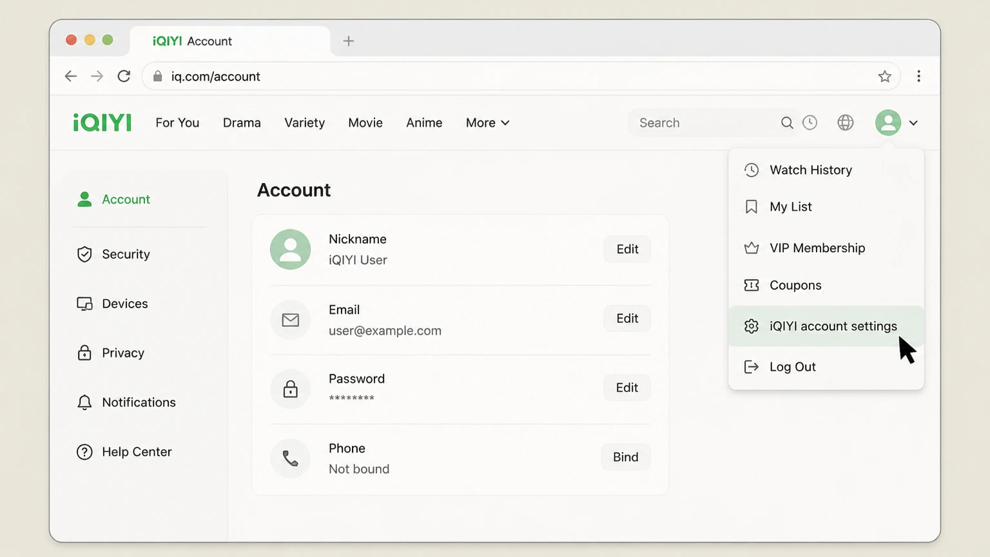Reload the page
This screenshot has width=990, height=557.
[x=124, y=76]
